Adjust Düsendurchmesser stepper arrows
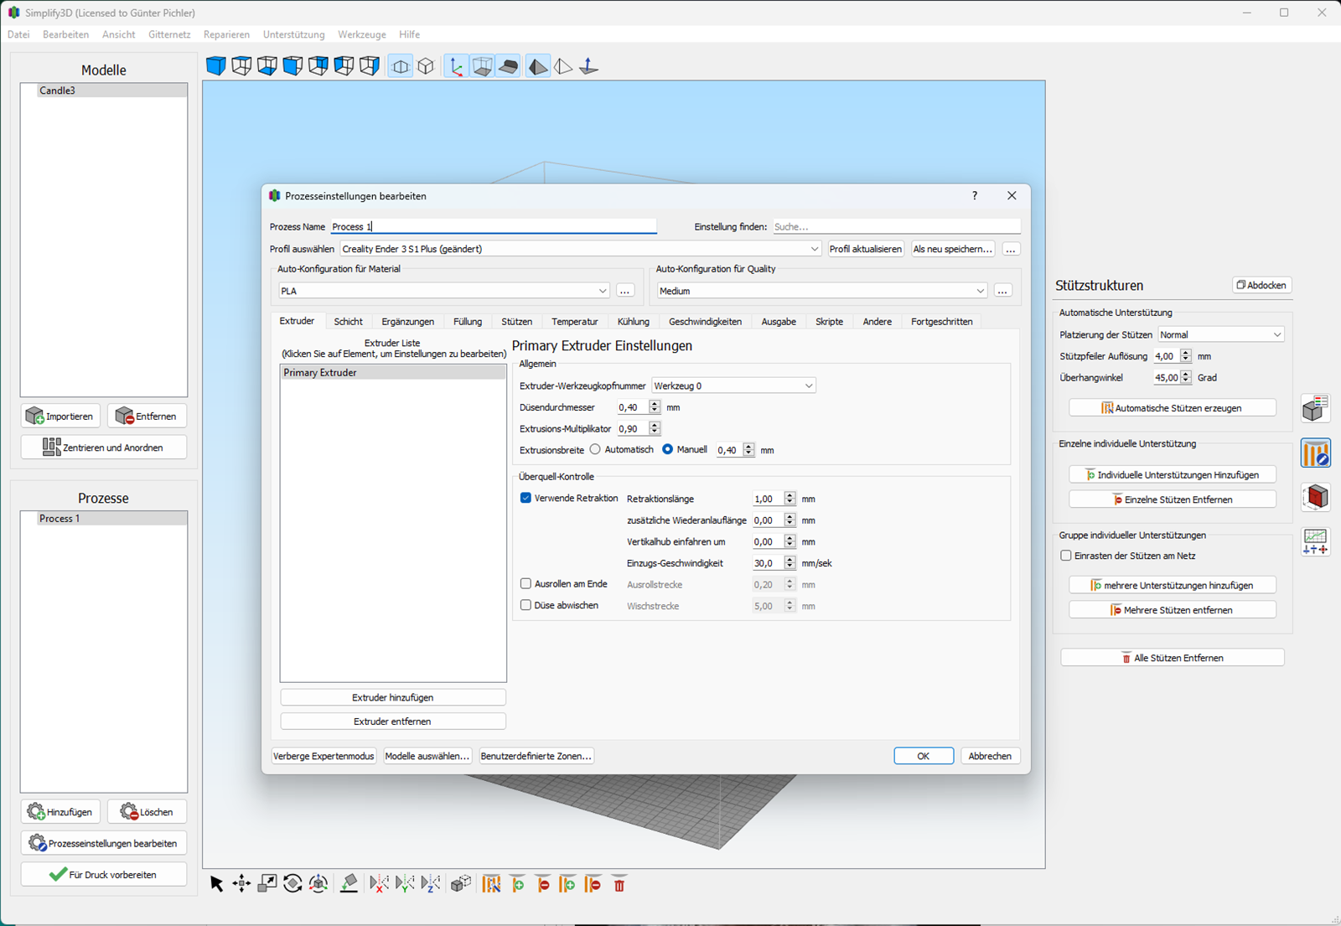 (x=655, y=407)
